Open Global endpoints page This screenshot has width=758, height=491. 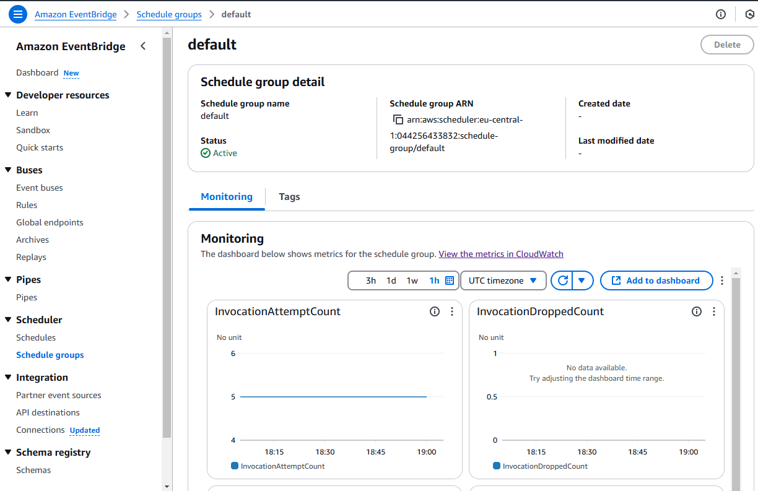[x=50, y=222]
